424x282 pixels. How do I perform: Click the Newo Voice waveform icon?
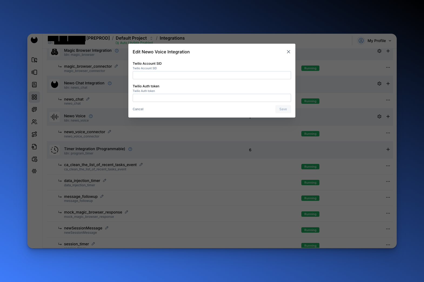55,117
